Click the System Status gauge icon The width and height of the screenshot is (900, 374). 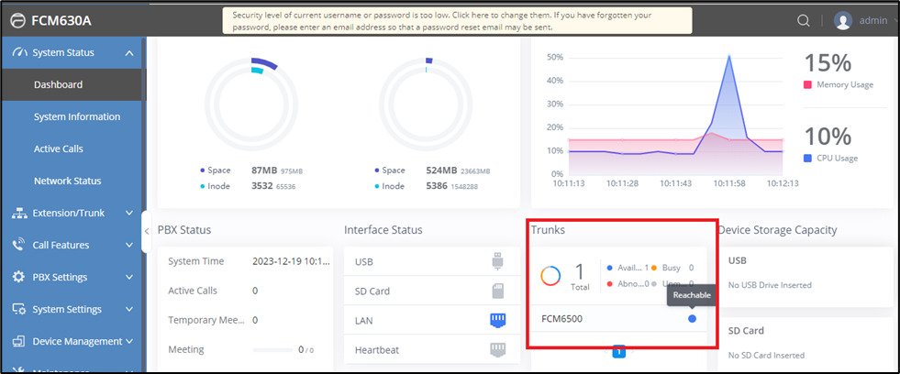pos(19,52)
